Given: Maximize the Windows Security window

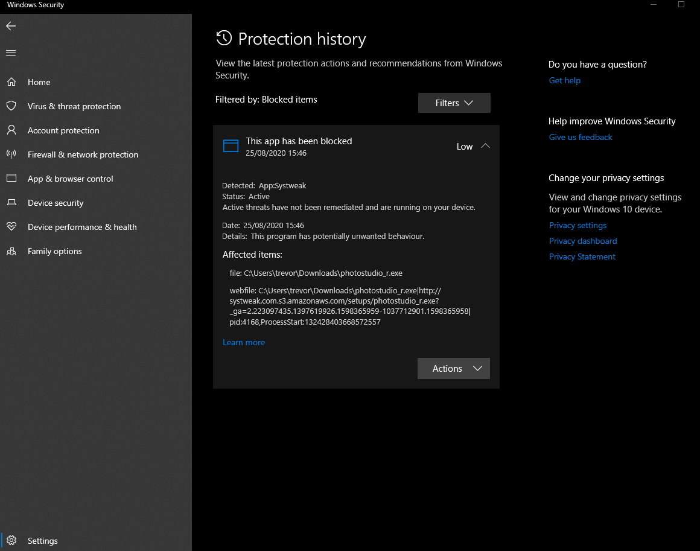Looking at the screenshot, I should [681, 4].
